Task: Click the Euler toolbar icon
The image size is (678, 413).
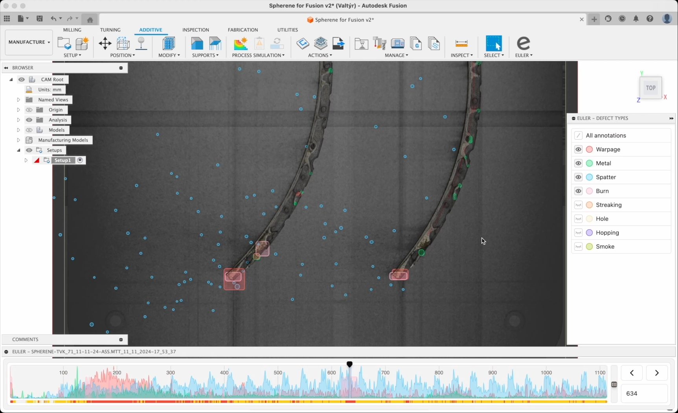Action: point(523,43)
